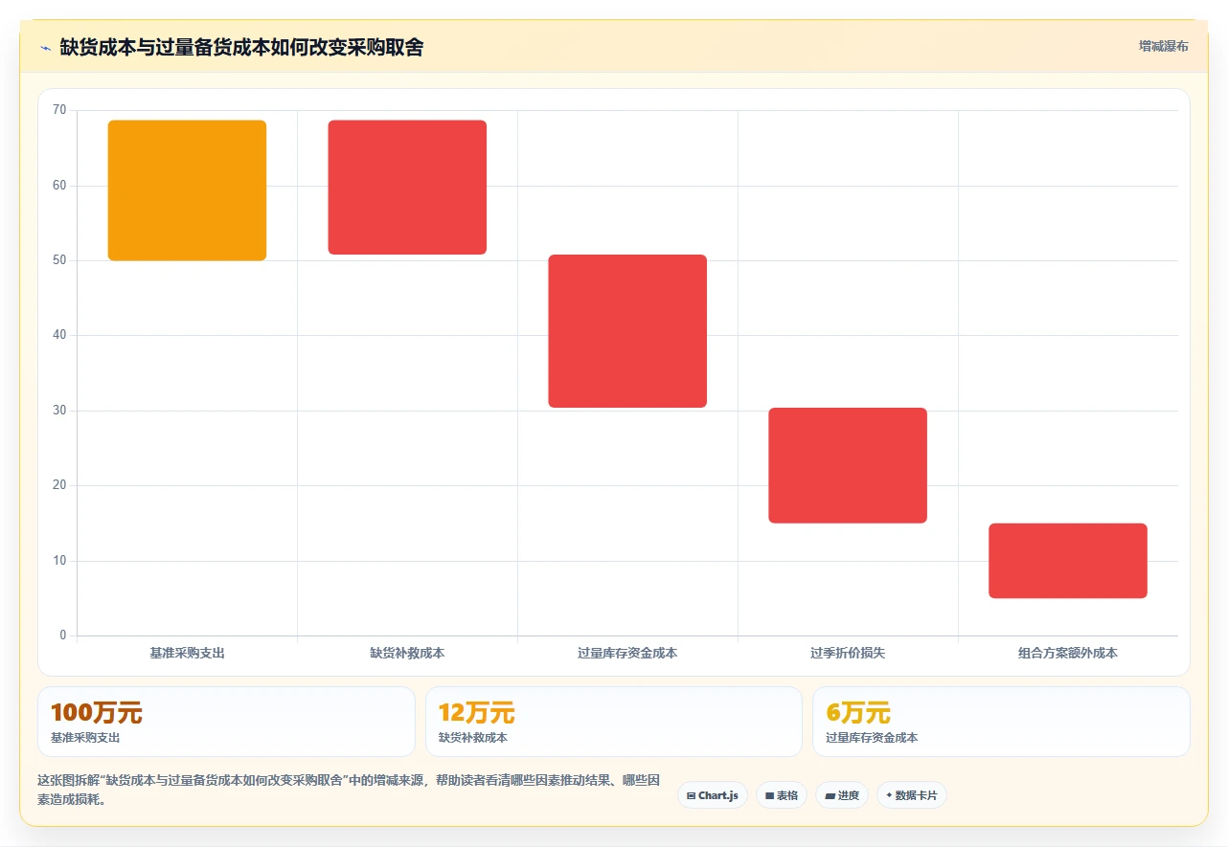Screen dimensions: 1228x847
Task: Click the 表格 tag chip
Action: tap(782, 795)
